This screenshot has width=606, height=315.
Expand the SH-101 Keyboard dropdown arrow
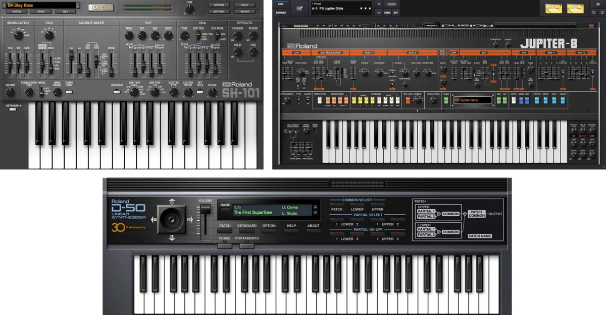click(22, 106)
